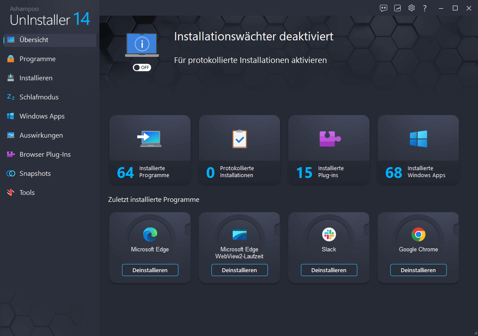Open the 68 Installierte Windows Apps tile
Image resolution: width=478 pixels, height=336 pixels.
click(418, 149)
